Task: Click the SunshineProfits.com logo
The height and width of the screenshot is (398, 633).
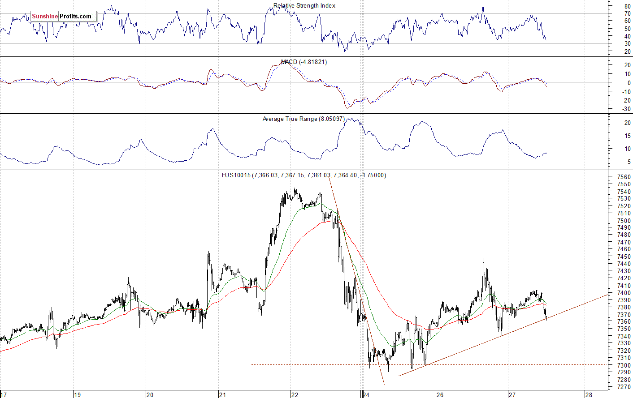Action: click(63, 17)
